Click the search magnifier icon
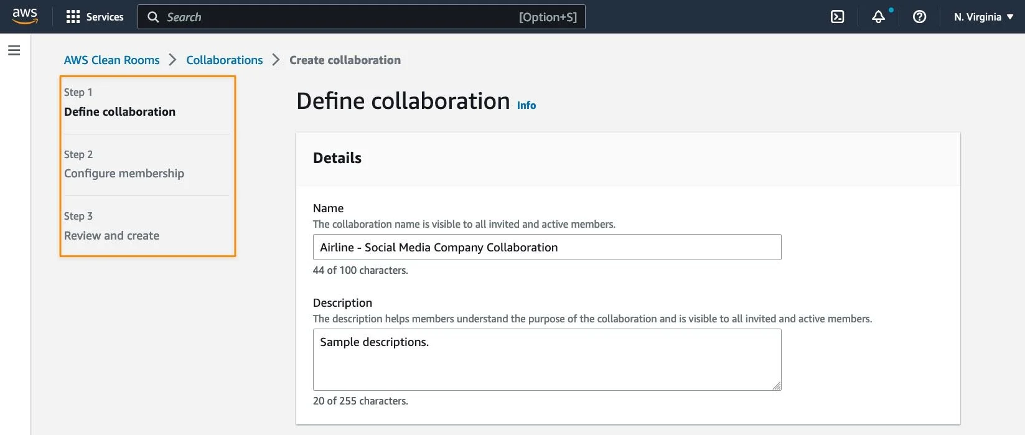 pos(153,17)
